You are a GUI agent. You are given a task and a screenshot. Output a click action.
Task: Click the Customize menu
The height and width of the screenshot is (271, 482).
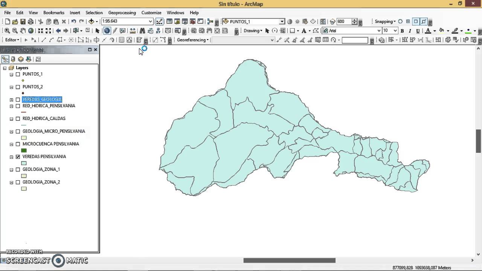pos(151,12)
